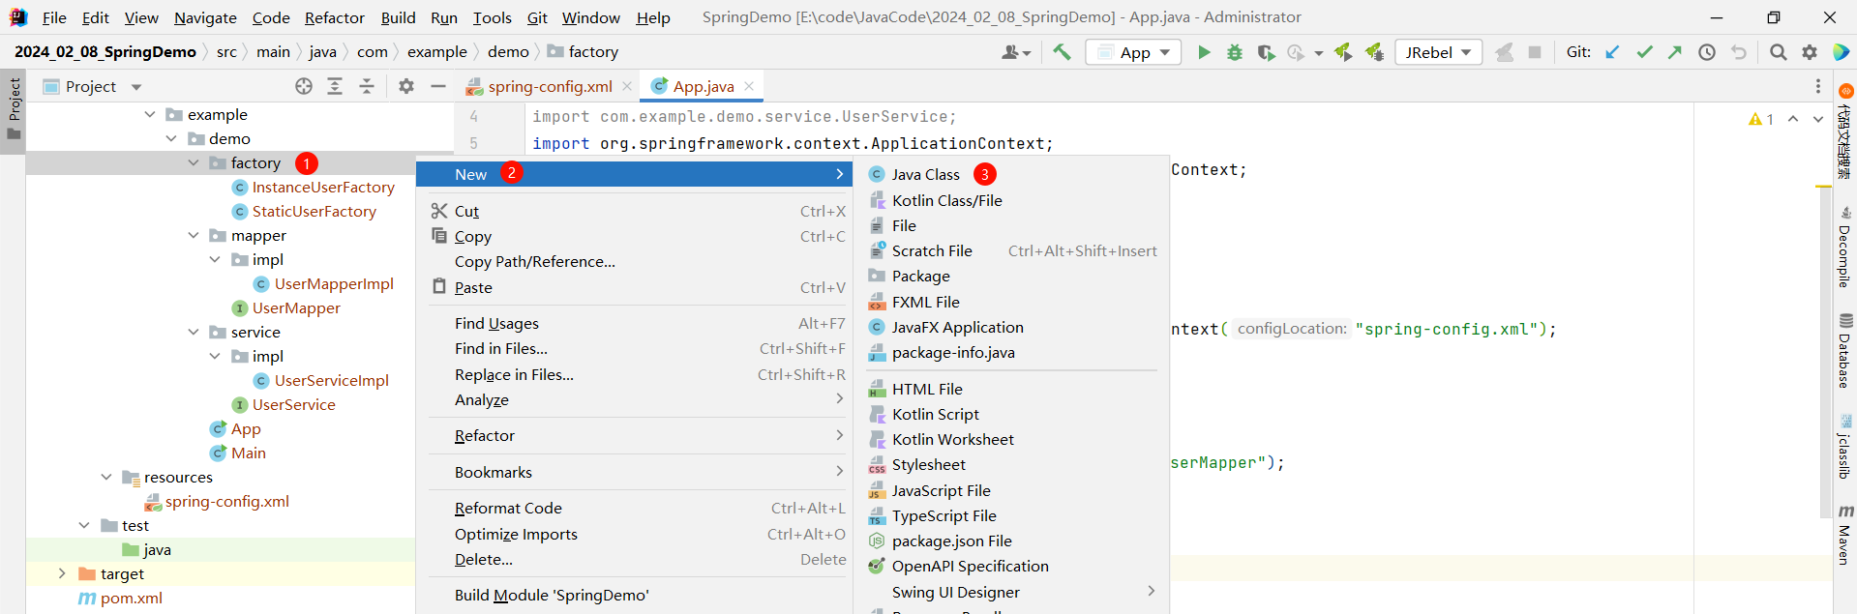Switch to spring-config.xml tab

click(550, 86)
